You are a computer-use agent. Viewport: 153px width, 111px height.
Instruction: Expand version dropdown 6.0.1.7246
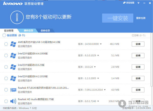[x=98, y=101]
